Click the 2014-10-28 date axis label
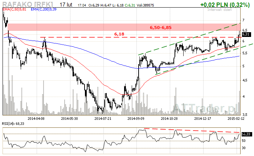 click(169, 118)
